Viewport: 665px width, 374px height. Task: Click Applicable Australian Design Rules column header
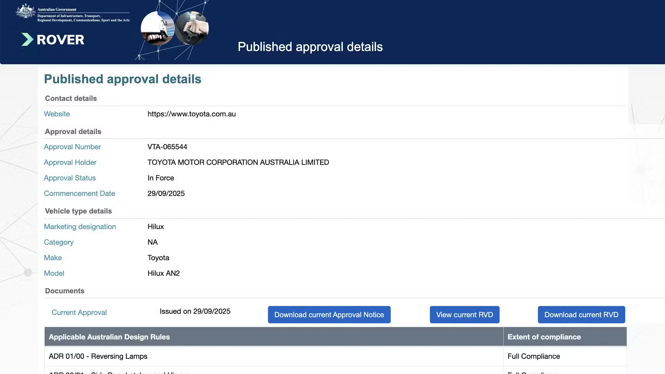109,337
